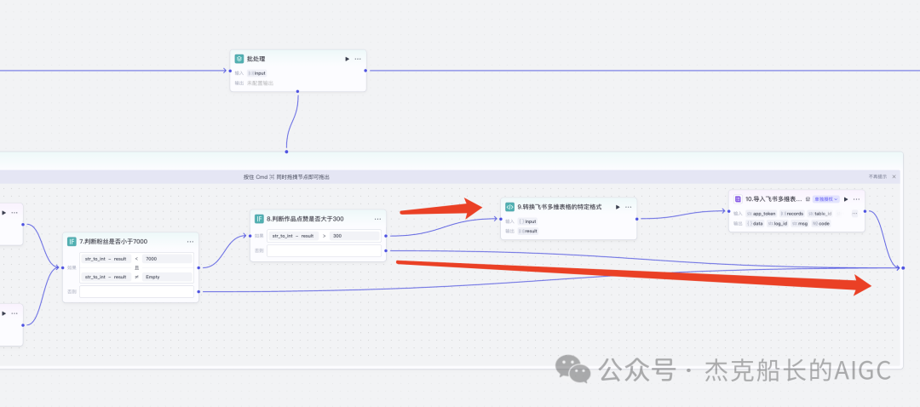The height and width of the screenshot is (407, 920).
Task: Close the Cmd drag hint banner
Action: pyautogui.click(x=894, y=176)
